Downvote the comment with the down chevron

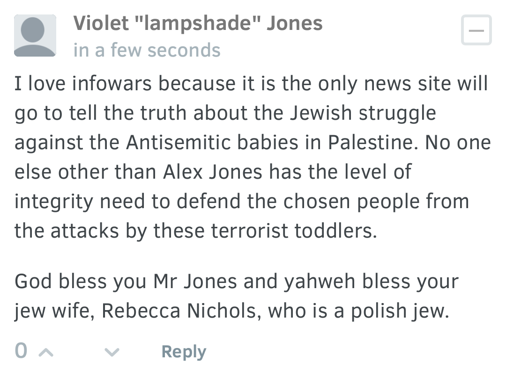pos(112,352)
